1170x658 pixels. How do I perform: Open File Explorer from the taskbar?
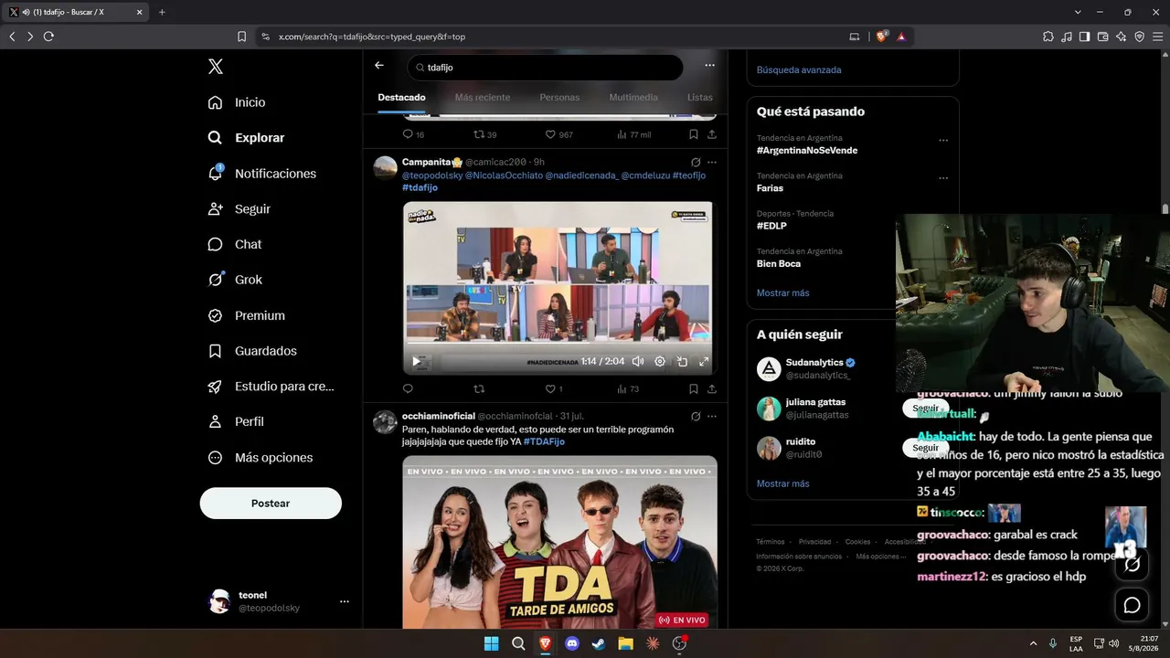[x=625, y=643]
